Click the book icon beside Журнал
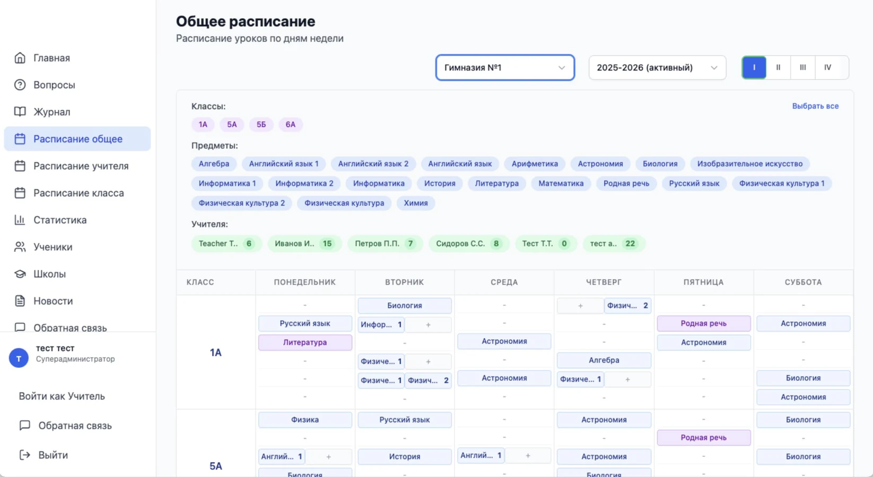873x477 pixels. point(20,112)
